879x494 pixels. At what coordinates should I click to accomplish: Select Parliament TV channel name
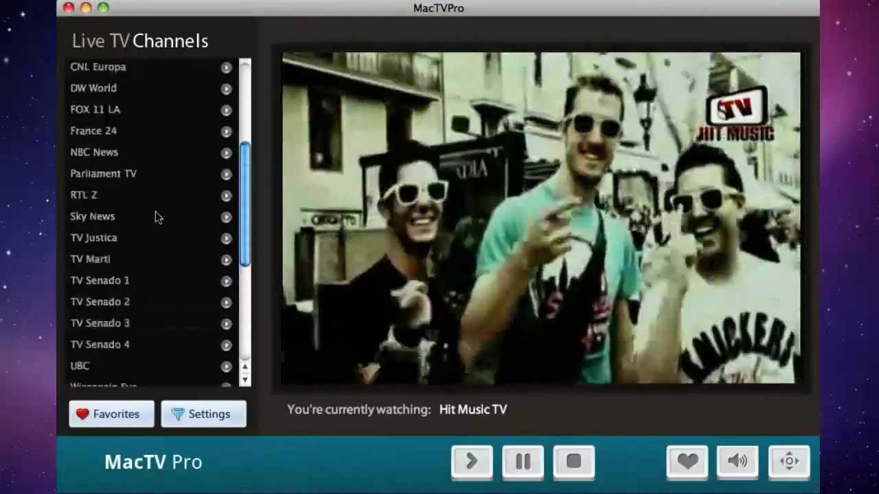pyautogui.click(x=104, y=174)
